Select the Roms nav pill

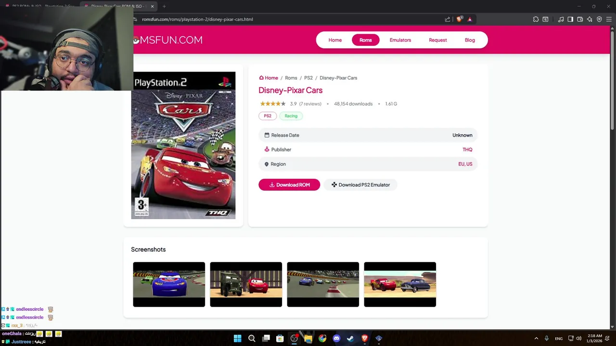(365, 40)
